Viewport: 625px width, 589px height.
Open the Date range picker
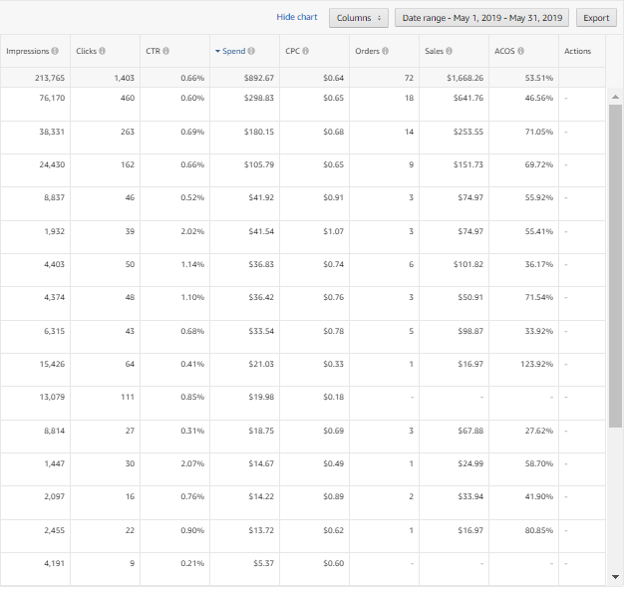pyautogui.click(x=481, y=18)
